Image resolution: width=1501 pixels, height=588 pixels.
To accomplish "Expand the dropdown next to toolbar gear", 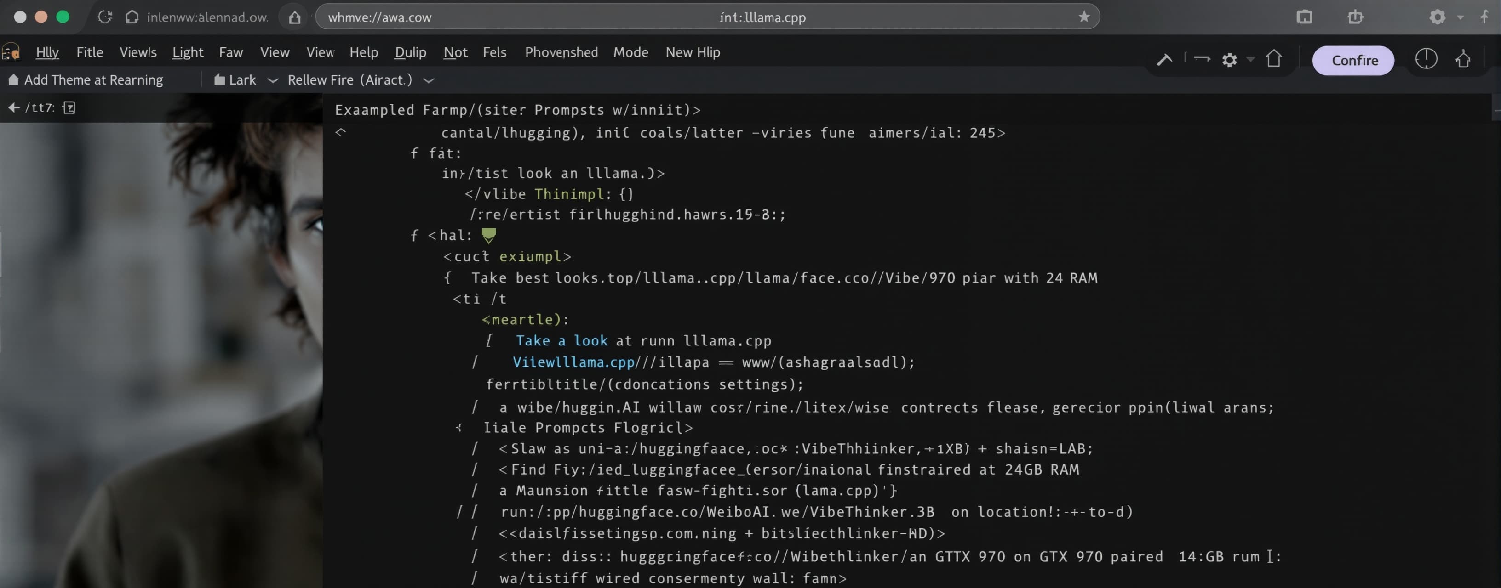I will click(x=1250, y=59).
